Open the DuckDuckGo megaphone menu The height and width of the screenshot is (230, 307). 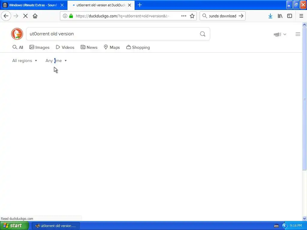[280, 34]
